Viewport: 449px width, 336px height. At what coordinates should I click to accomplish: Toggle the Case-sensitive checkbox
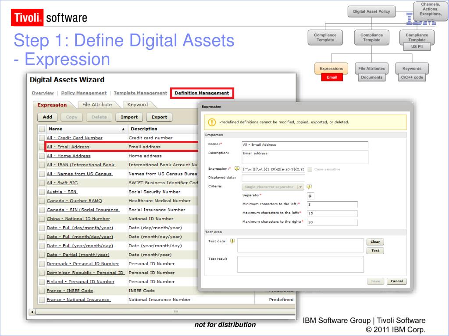click(310, 169)
